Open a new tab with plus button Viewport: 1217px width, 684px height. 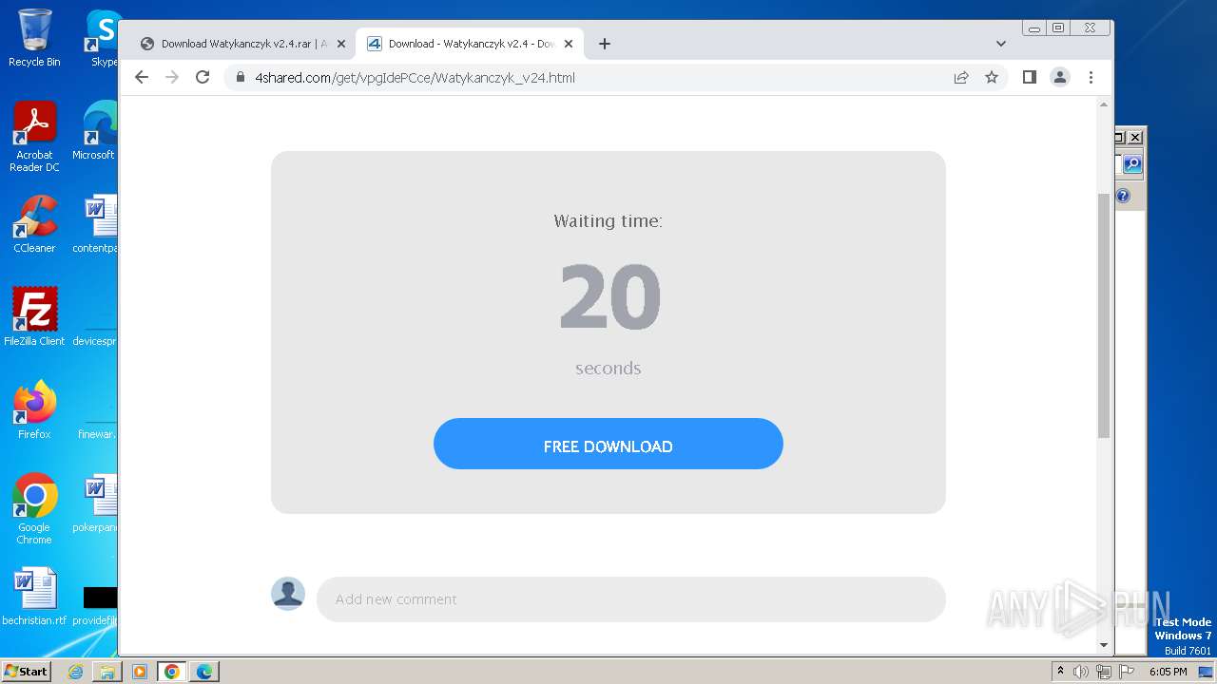tap(605, 44)
